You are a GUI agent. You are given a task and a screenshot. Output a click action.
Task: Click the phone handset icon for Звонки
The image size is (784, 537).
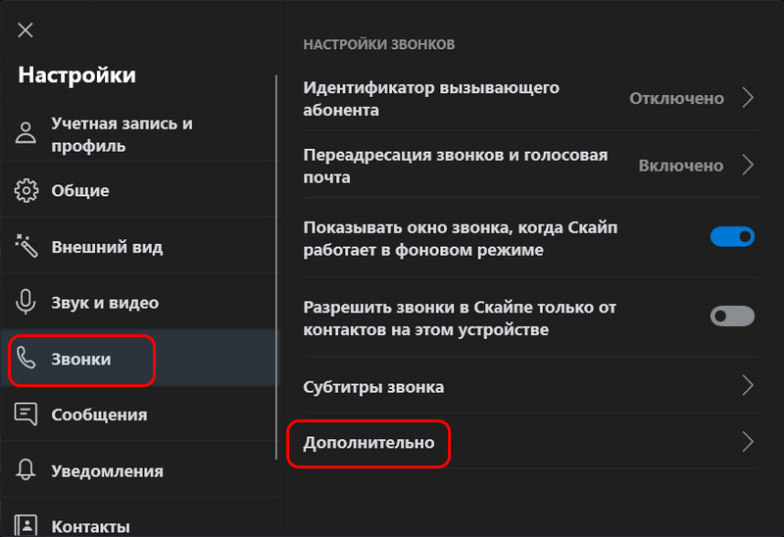tap(26, 358)
